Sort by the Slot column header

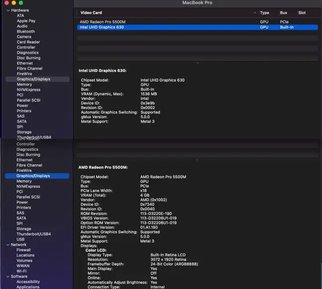[x=302, y=13]
